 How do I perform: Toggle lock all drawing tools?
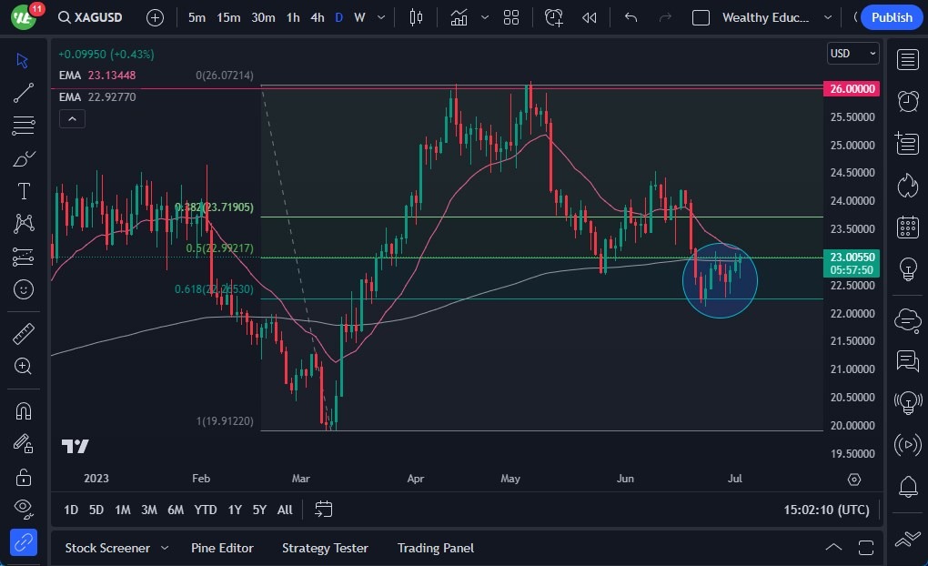point(24,476)
